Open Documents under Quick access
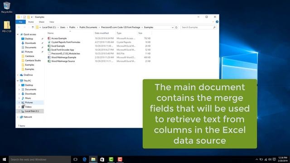Screen dimensions: 290x163 click(x=31, y=48)
